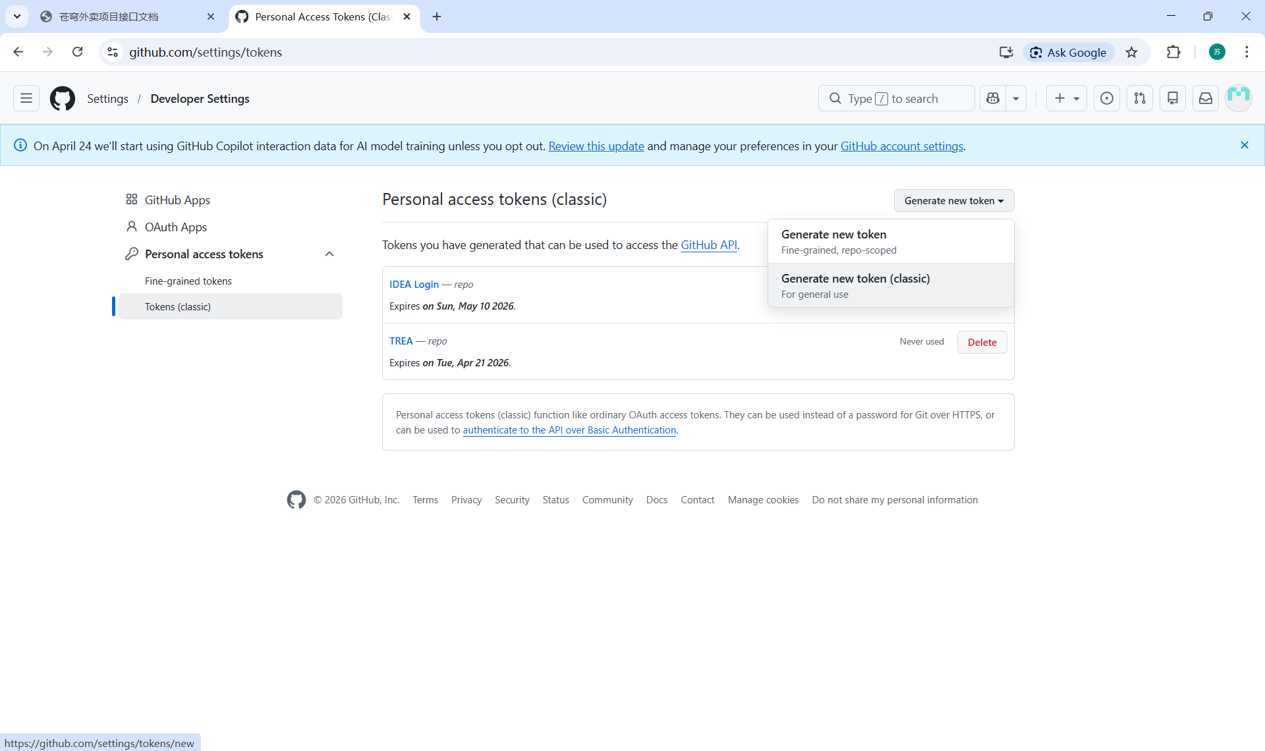Open the GitHub hamburger navigation menu
This screenshot has height=751, width=1265.
[26, 98]
